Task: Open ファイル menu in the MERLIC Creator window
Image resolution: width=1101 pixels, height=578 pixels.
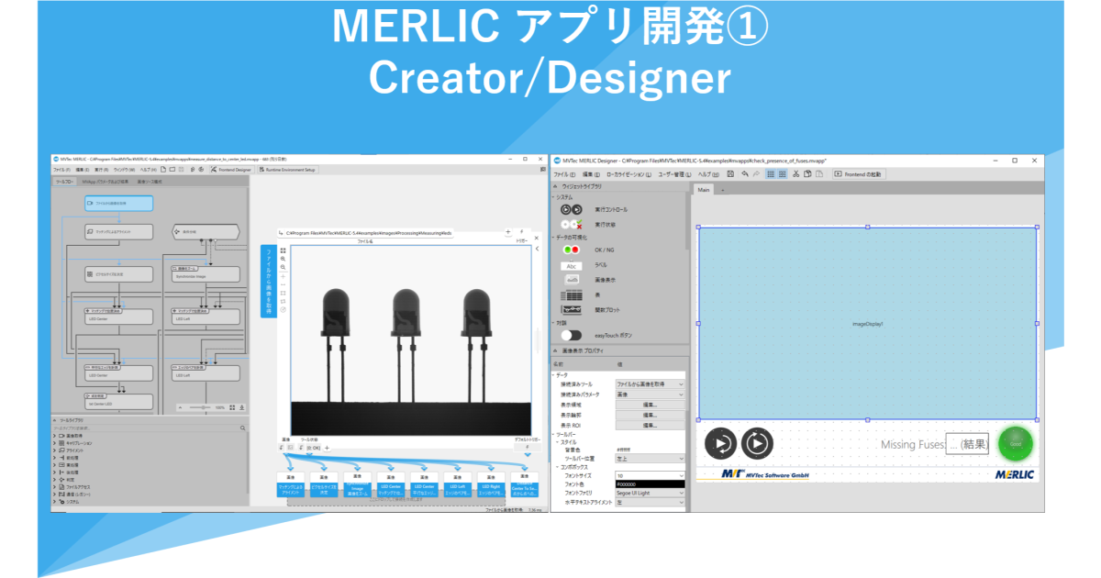Action: tap(61, 170)
